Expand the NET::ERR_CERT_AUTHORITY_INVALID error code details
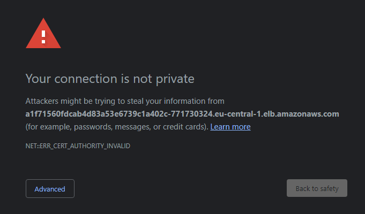365x214 pixels. pos(78,146)
